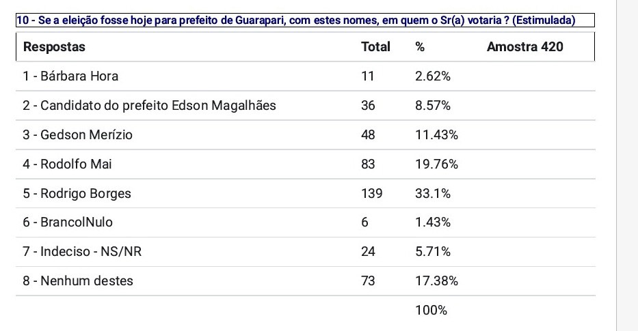Click the 33.1% percentage cell
The width and height of the screenshot is (638, 331).
pos(433,194)
